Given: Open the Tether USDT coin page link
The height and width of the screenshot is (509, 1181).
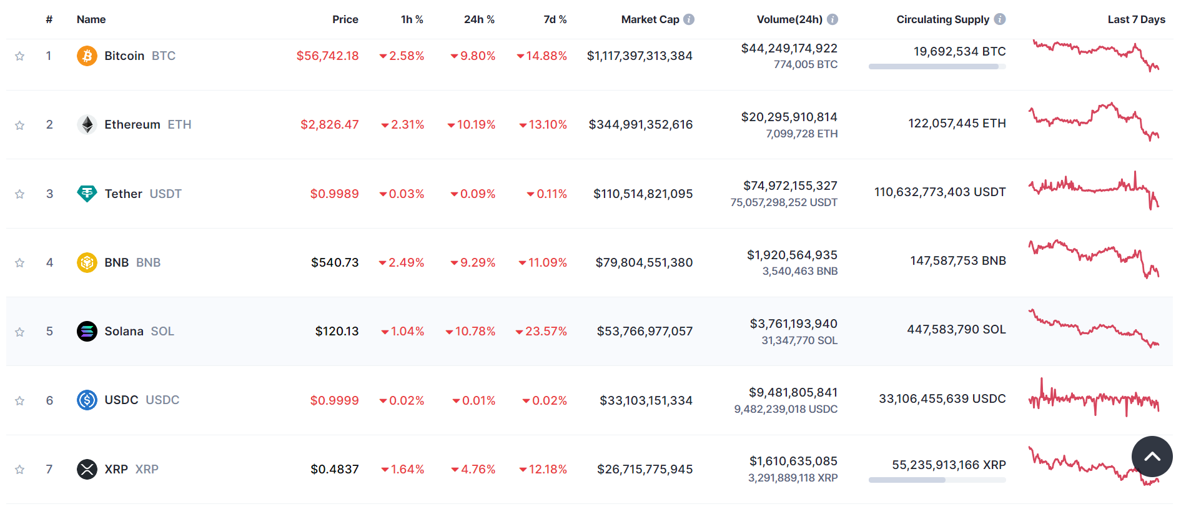Looking at the screenshot, I should click(142, 194).
